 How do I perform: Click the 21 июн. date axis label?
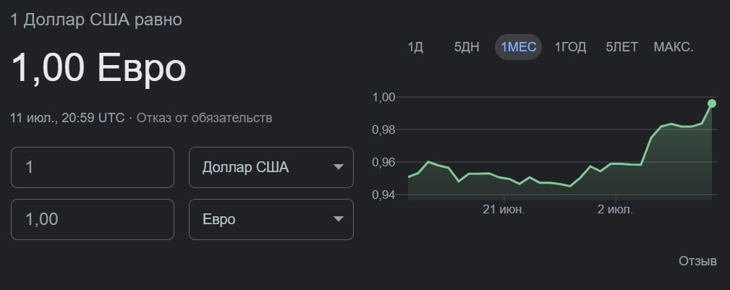pyautogui.click(x=504, y=210)
